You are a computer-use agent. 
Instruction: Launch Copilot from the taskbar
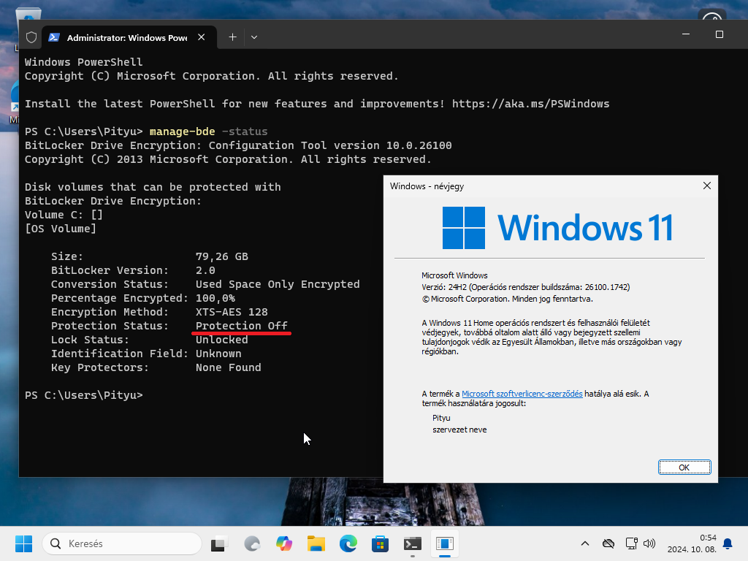click(284, 543)
